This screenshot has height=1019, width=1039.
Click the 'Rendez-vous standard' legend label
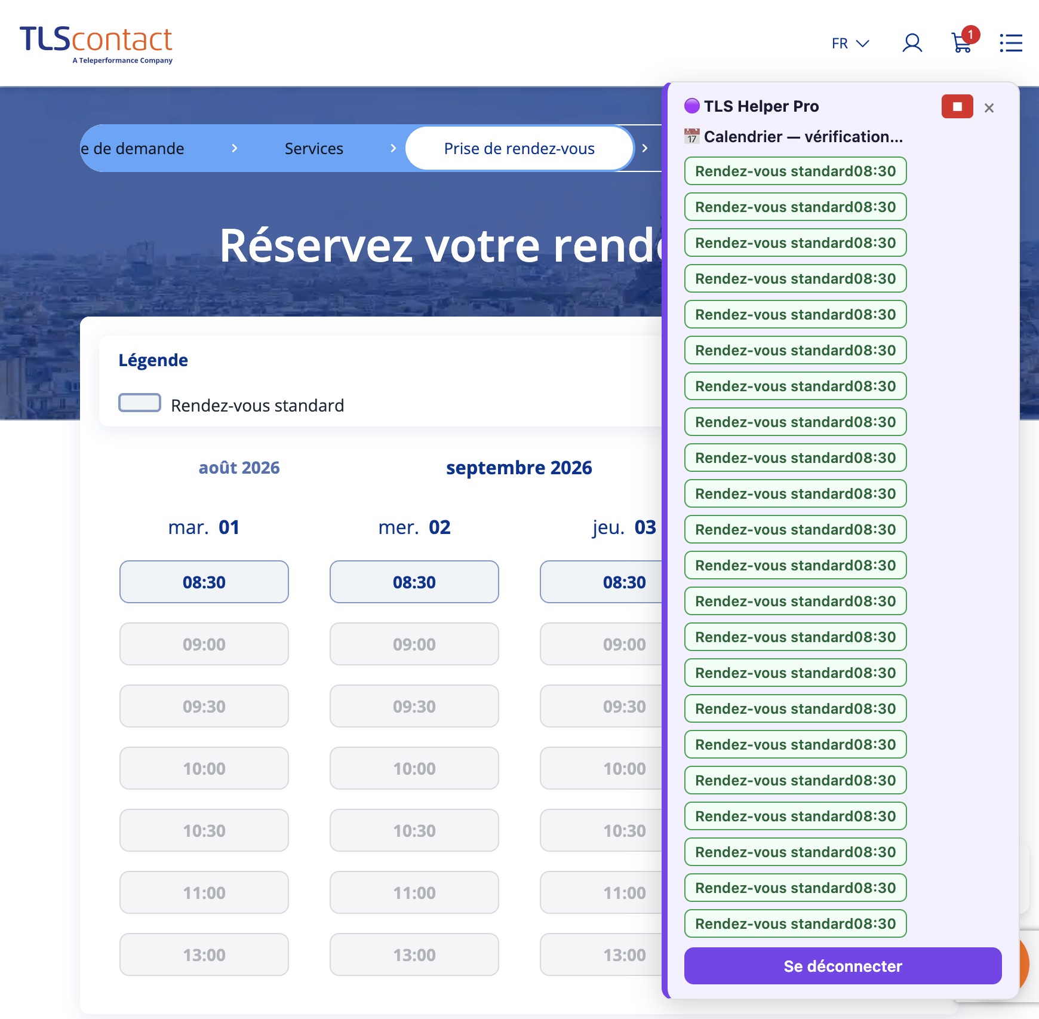[x=257, y=406]
